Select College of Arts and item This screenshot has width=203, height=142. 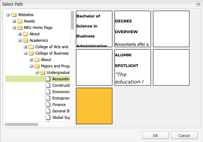click(52, 47)
